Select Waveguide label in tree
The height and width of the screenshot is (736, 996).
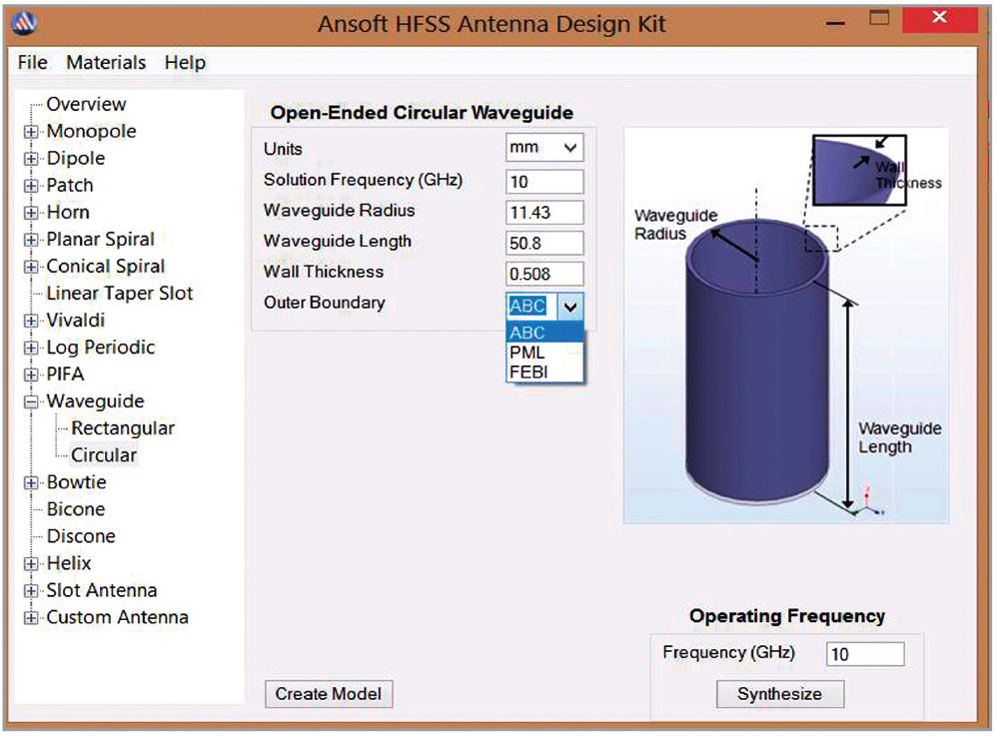(x=95, y=401)
